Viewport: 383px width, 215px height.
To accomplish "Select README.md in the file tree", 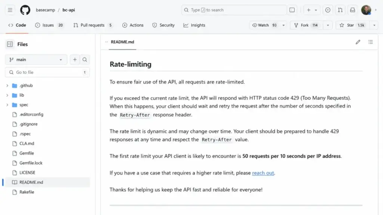I will 48,182.
